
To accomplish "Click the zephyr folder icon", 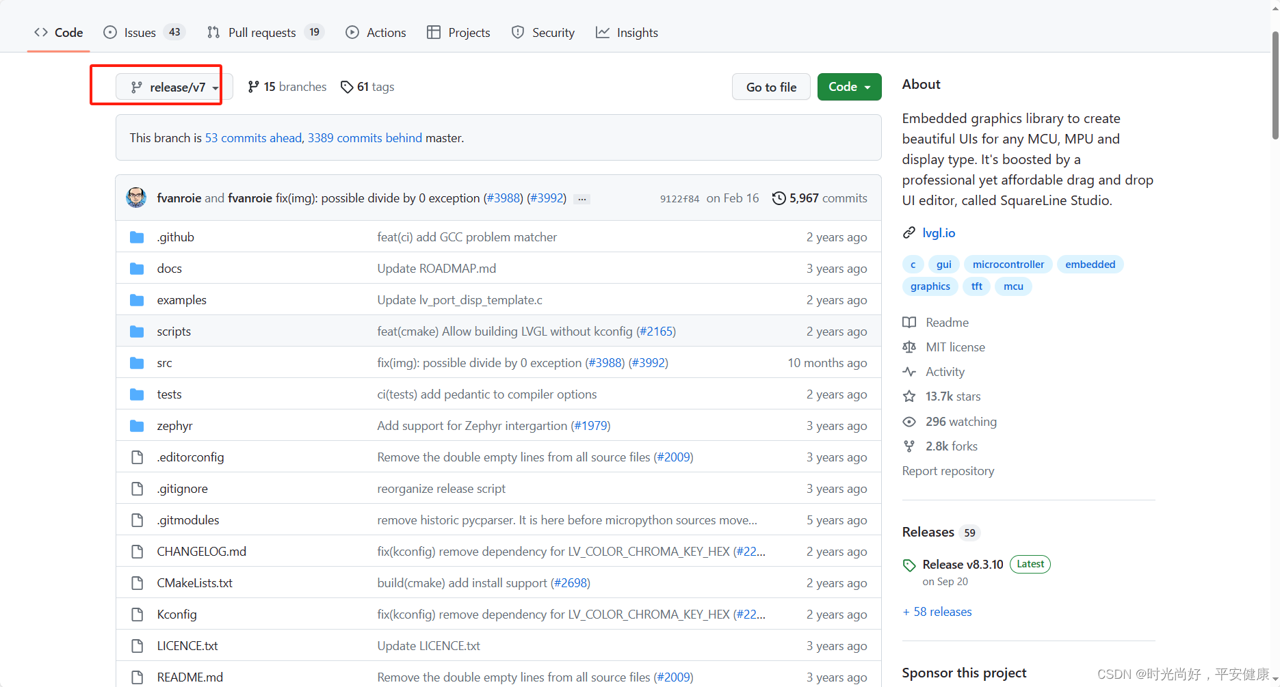I will coord(137,426).
